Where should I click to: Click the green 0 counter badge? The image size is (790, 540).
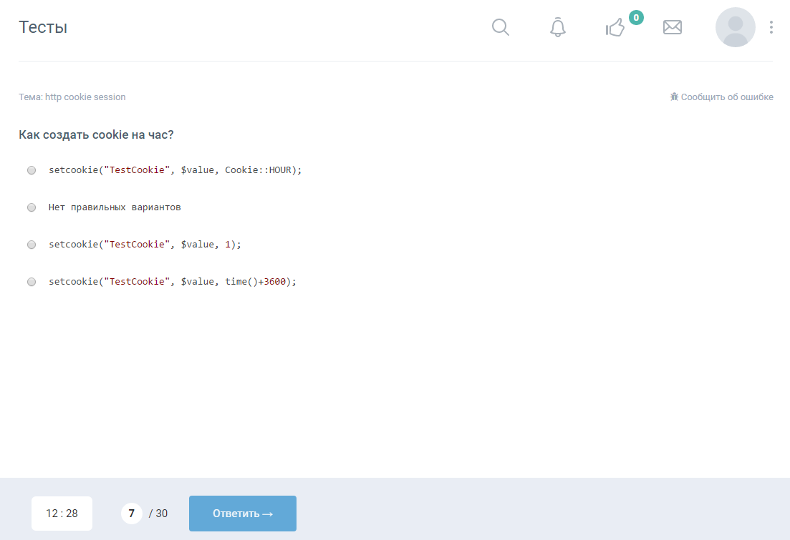pos(636,17)
